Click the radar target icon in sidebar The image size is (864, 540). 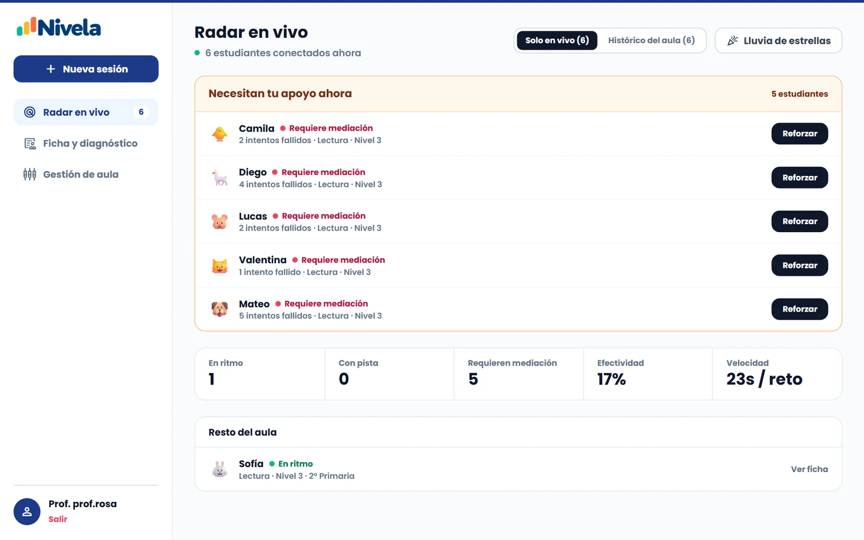[x=30, y=112]
